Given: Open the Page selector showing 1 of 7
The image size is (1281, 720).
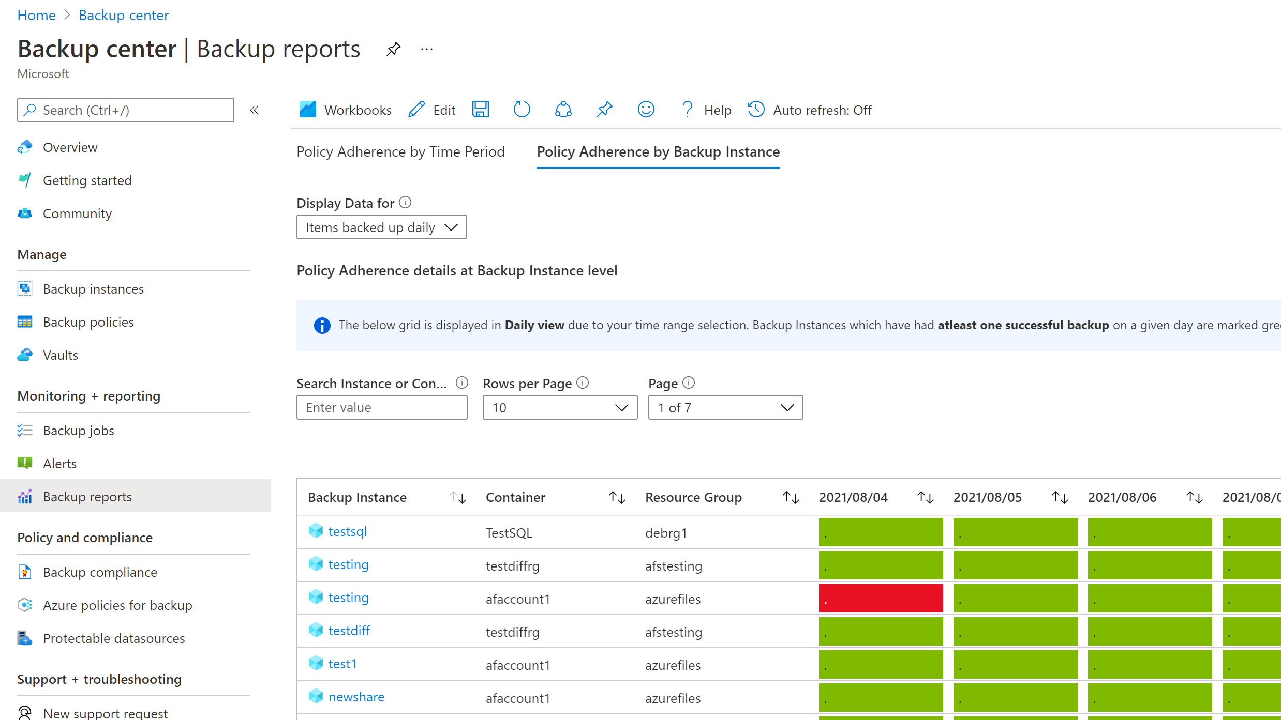Looking at the screenshot, I should [725, 407].
